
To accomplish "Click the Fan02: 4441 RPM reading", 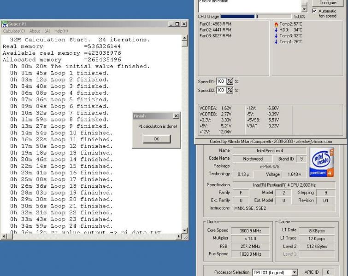I will pos(215,30).
